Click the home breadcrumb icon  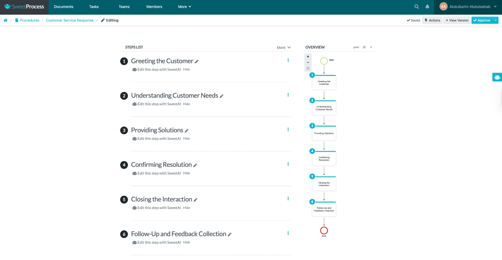tap(6, 20)
